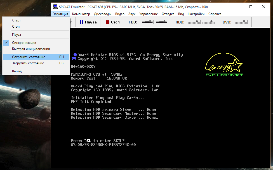Image resolution: width=273 pixels, height=170 pixels.
Task: Open the Отладка menu
Action: pyautogui.click(x=168, y=14)
